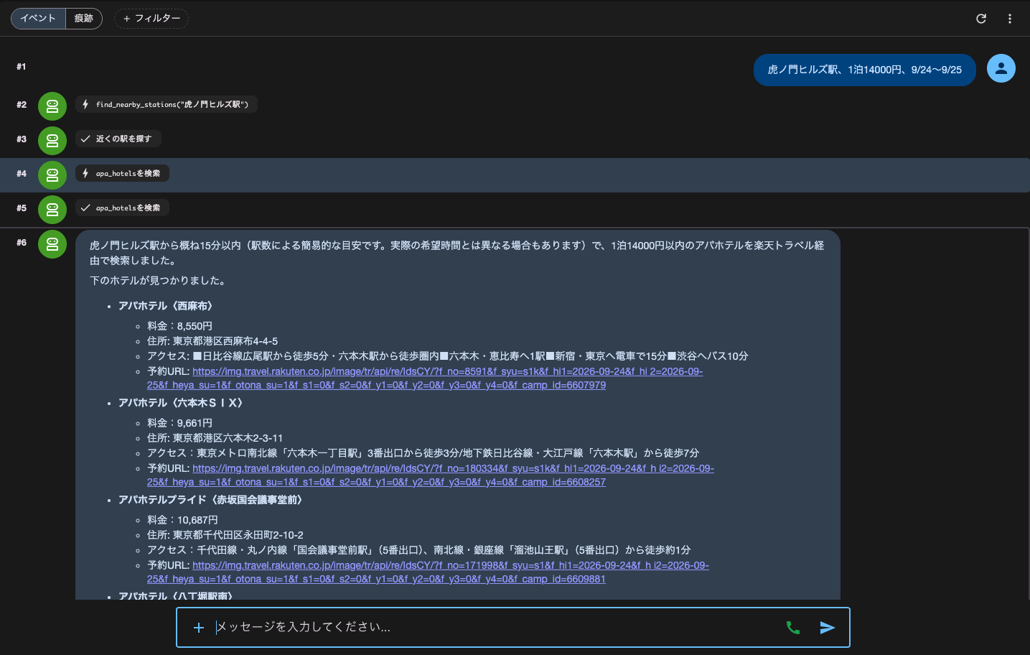Send the message with the paper plane icon
The width and height of the screenshot is (1030, 655).
click(828, 628)
